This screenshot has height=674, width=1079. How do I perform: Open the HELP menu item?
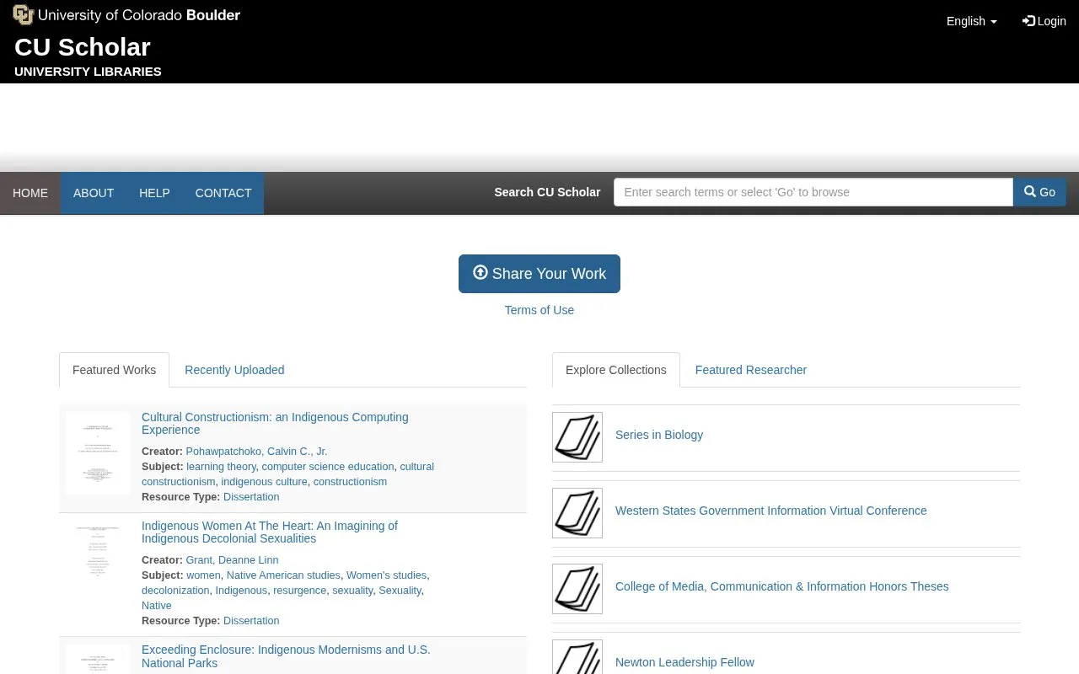pyautogui.click(x=154, y=193)
